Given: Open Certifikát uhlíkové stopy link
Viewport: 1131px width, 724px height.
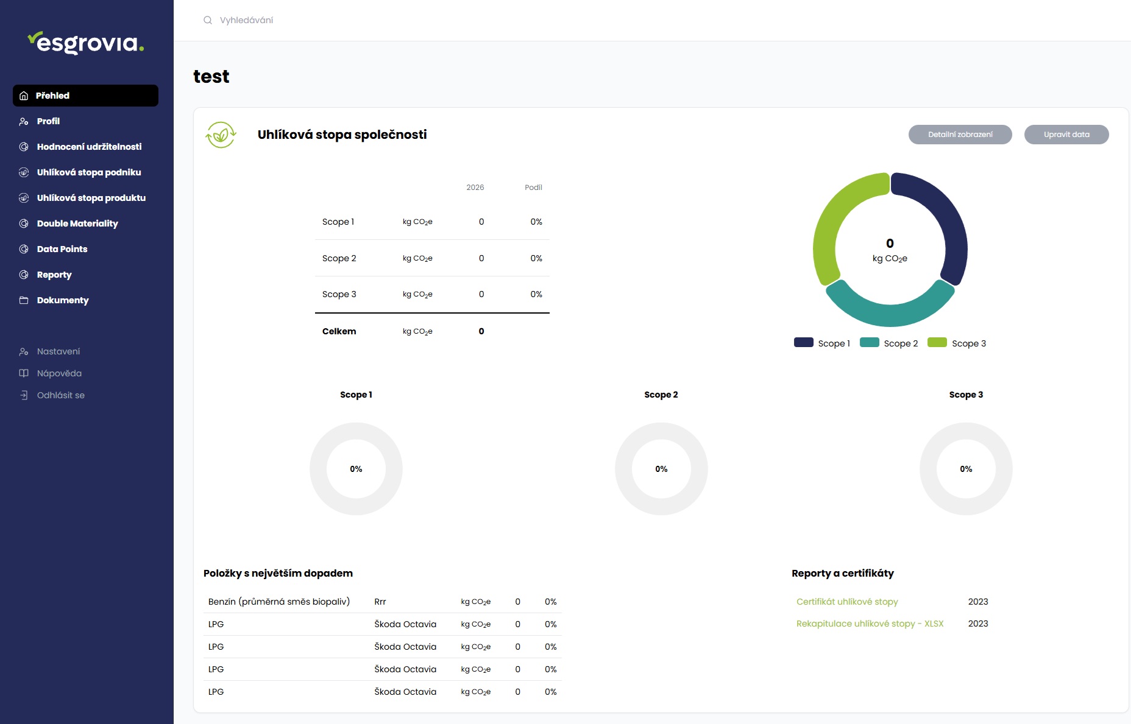Looking at the screenshot, I should point(847,602).
